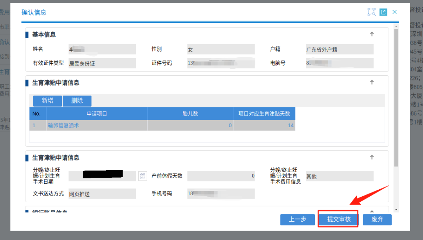Click the 有效证件类型 field showing 居民身份证

[102, 63]
